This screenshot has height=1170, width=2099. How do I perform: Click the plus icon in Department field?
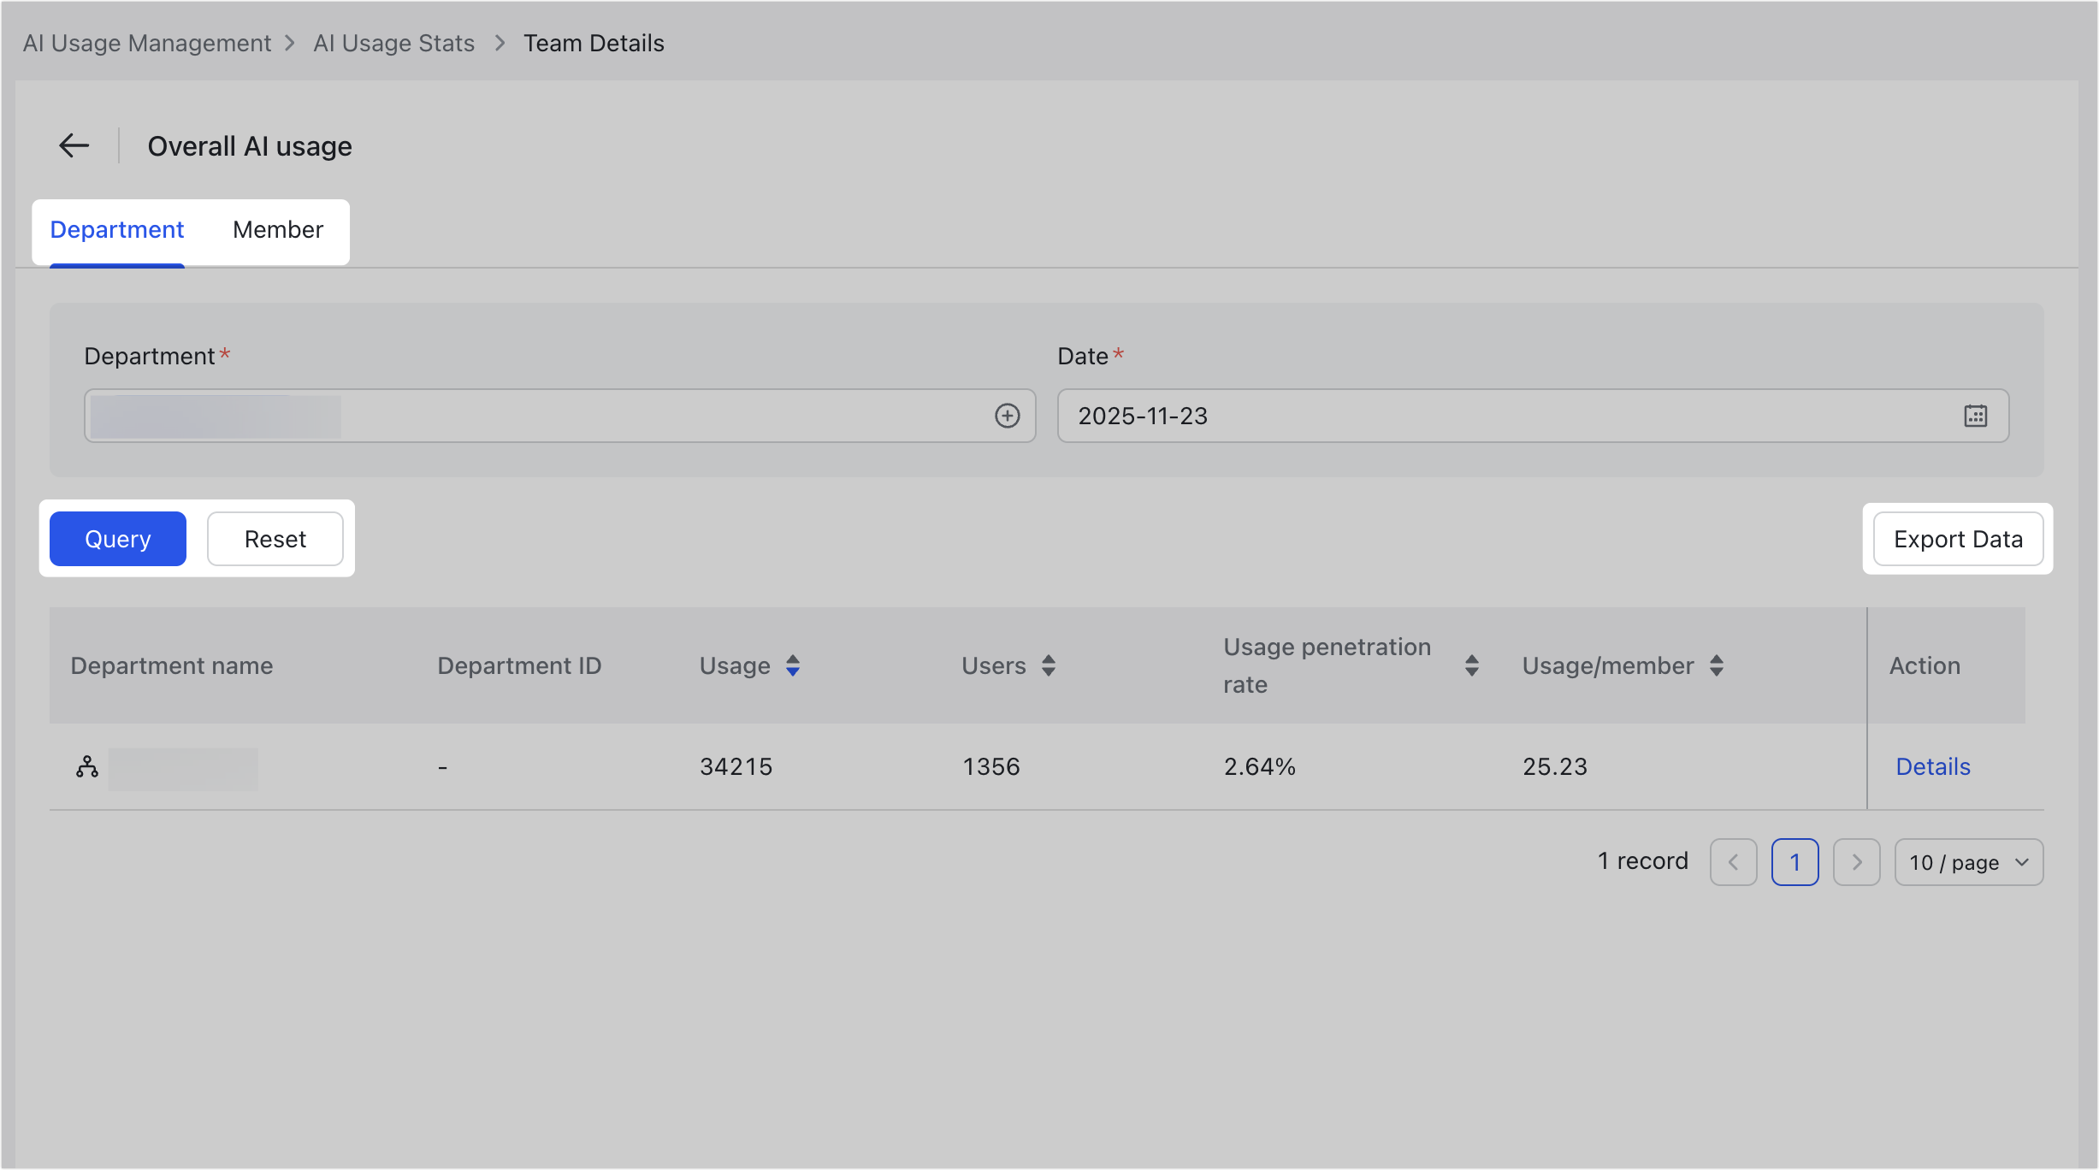tap(1007, 416)
